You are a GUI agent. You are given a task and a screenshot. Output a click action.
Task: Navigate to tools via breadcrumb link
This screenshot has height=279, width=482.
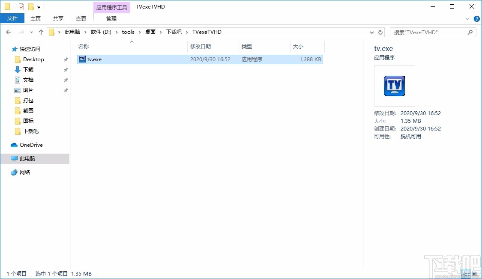pyautogui.click(x=128, y=32)
